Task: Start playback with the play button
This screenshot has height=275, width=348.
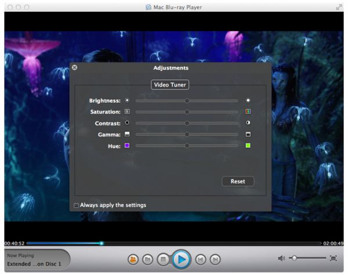Action: [182, 259]
